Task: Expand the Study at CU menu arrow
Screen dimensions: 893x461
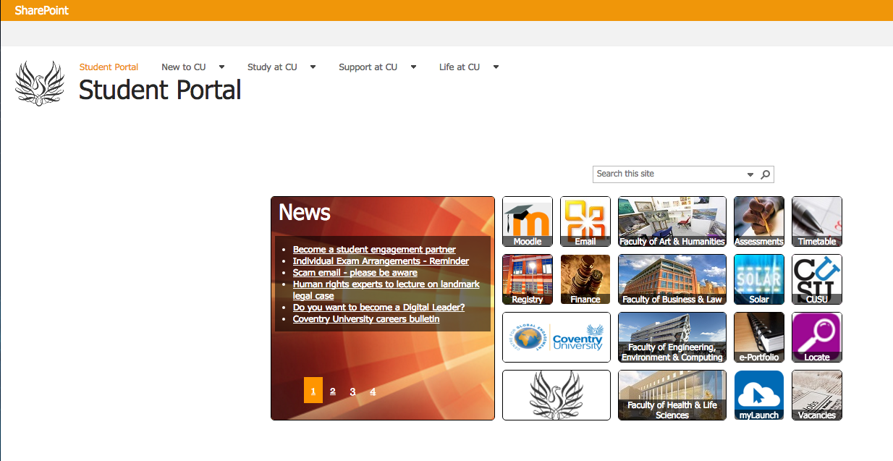Action: point(313,67)
